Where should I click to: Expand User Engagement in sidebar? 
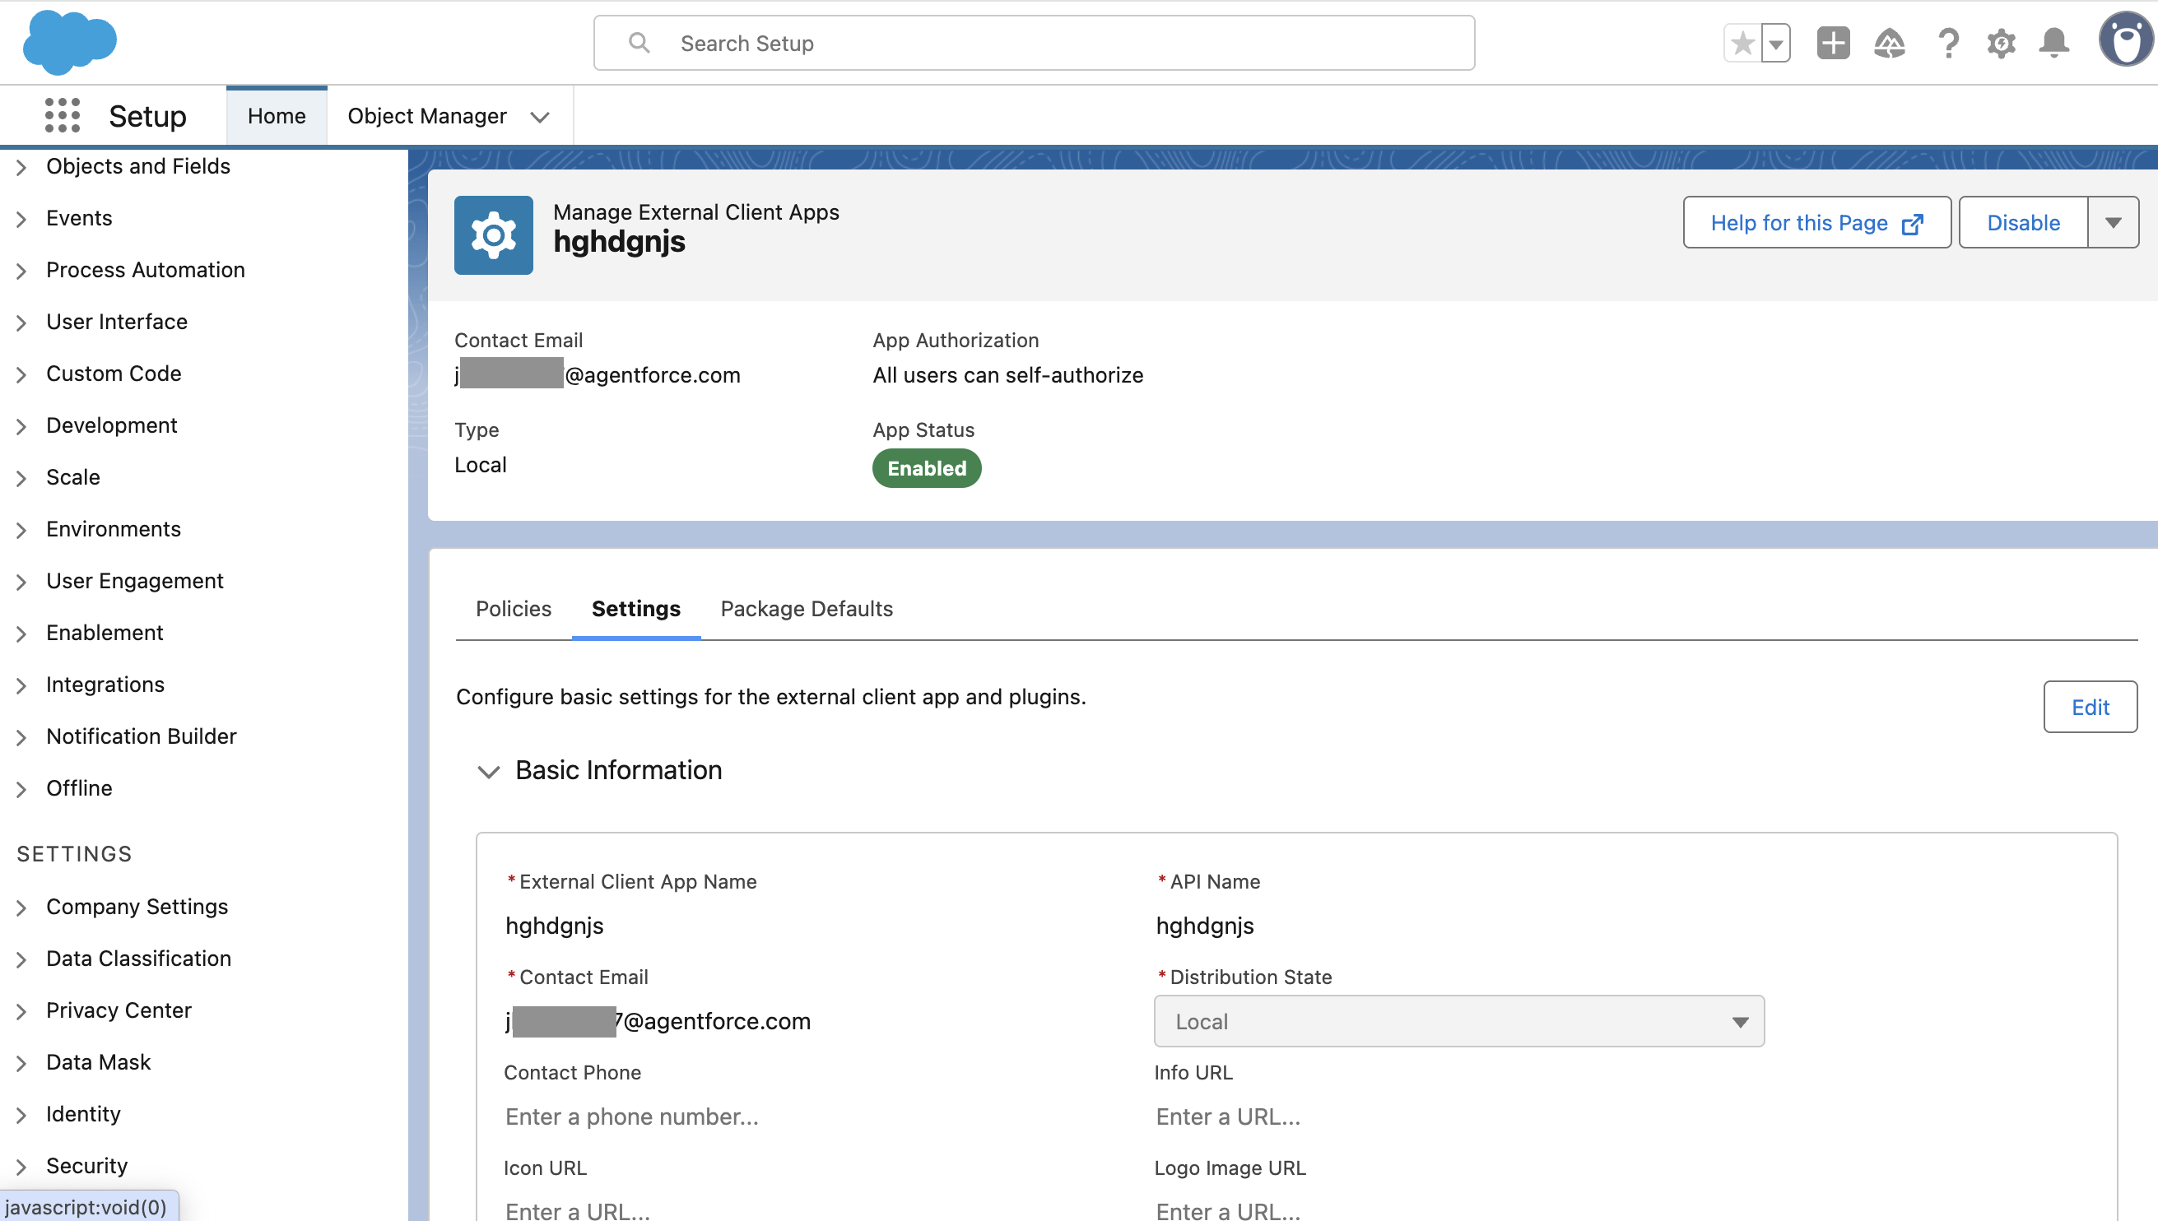[x=21, y=582]
